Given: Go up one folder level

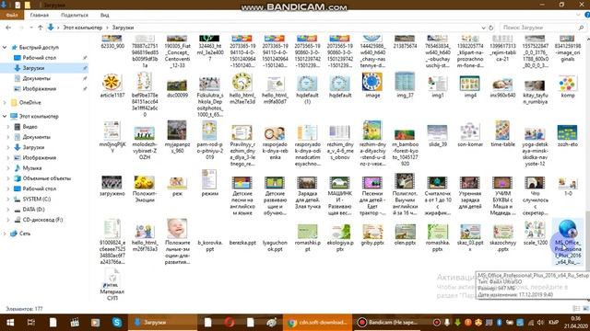Looking at the screenshot, I should 40,28.
